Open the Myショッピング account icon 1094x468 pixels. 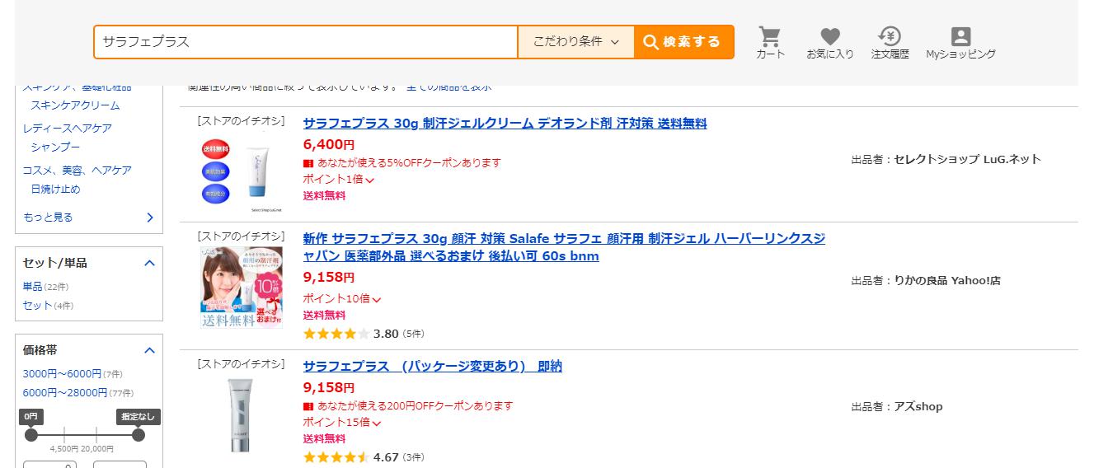(x=960, y=42)
